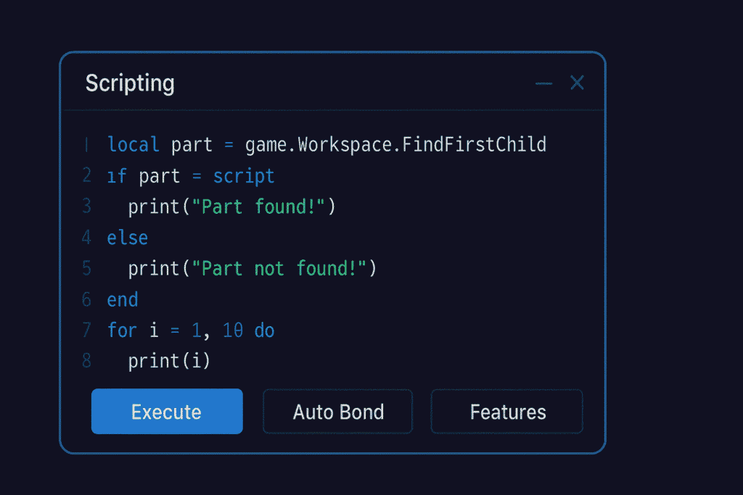Select line number 7 in the gutter
This screenshot has width=743, height=495.
[87, 330]
